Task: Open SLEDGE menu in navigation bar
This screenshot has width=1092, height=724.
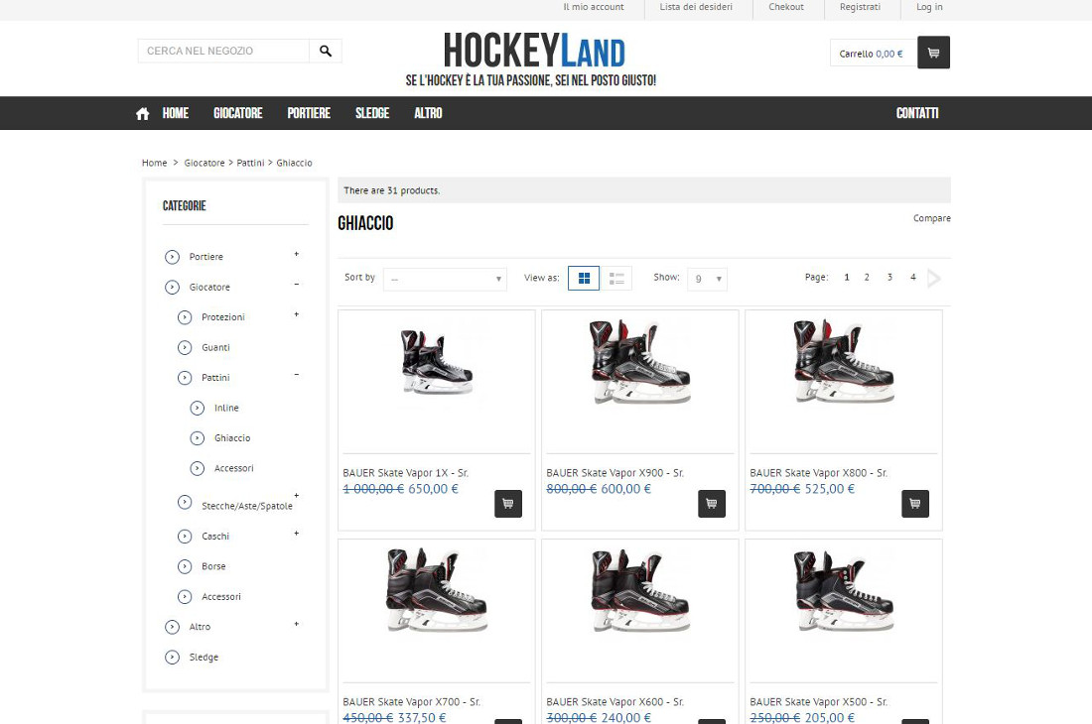Action: pos(372,113)
